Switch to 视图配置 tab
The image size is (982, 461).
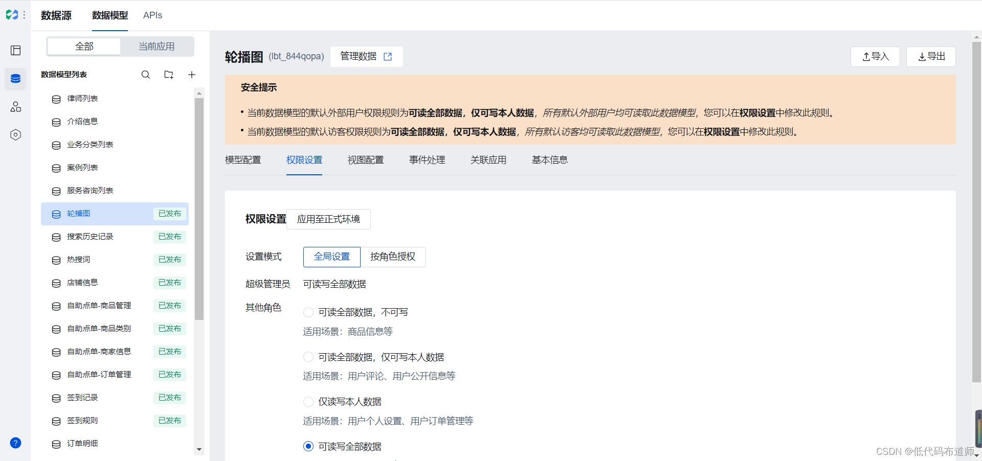coord(366,160)
